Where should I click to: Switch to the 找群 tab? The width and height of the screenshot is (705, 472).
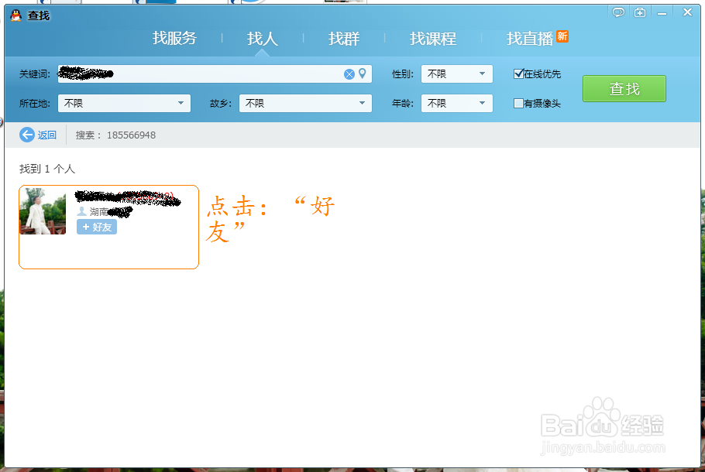343,39
